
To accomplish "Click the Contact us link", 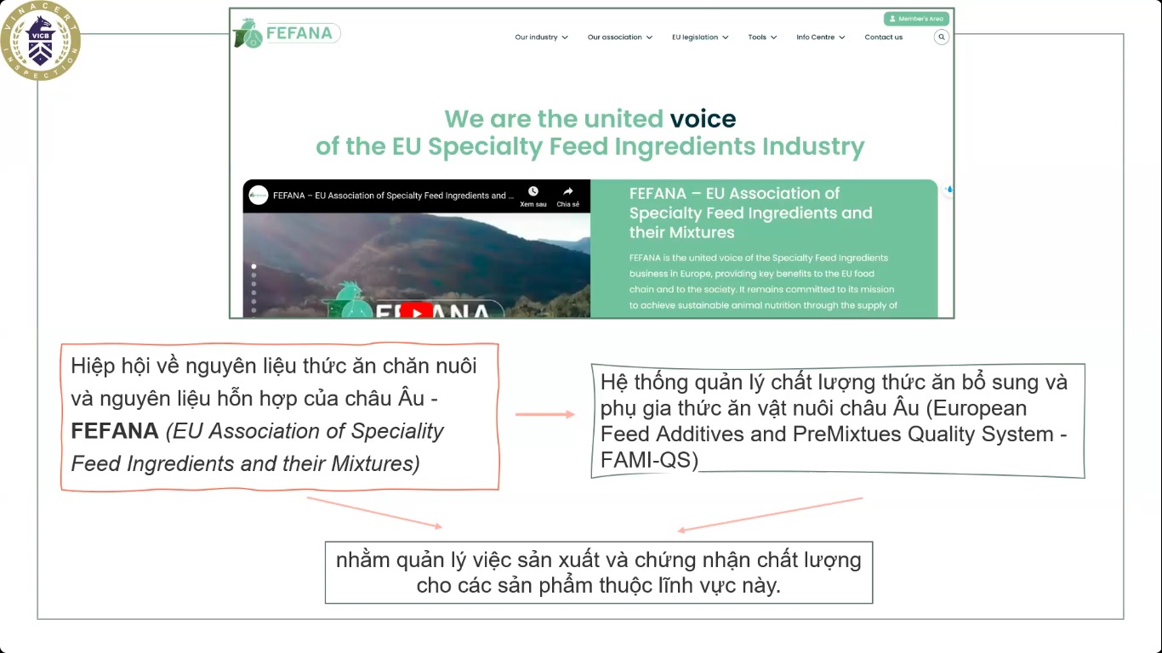I will (884, 37).
